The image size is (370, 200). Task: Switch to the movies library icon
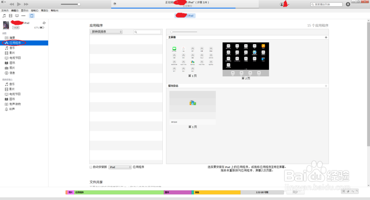[x=11, y=16]
